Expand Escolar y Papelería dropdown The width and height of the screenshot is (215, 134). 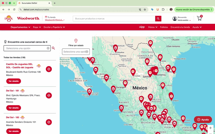[54, 27]
